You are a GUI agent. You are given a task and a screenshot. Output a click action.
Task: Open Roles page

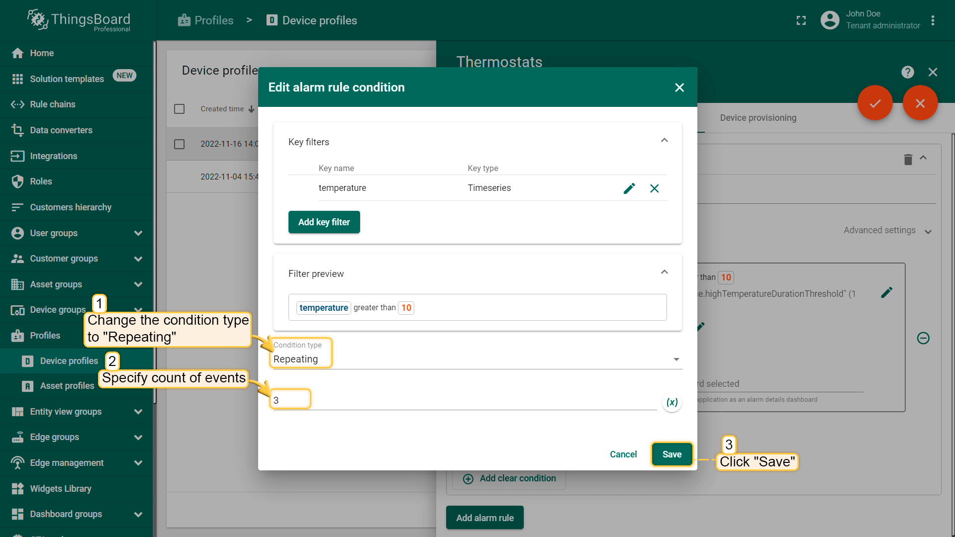coord(77,181)
